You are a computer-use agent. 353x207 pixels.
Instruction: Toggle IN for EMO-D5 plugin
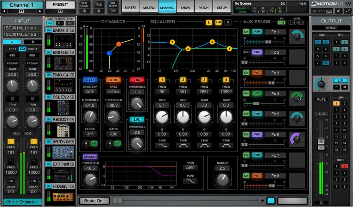point(49,52)
